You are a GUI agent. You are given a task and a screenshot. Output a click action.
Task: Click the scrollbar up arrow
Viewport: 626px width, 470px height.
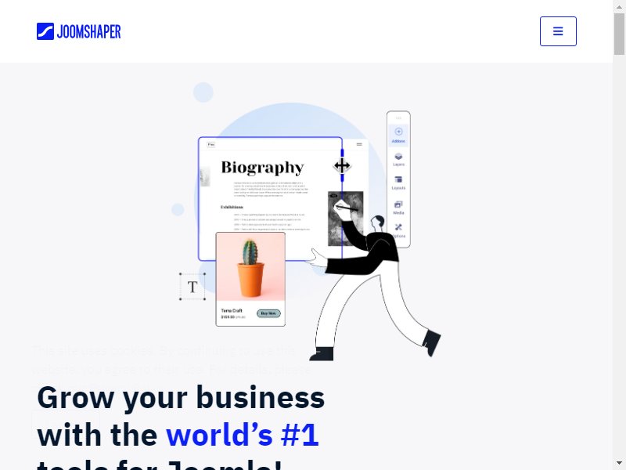tap(619, 6)
